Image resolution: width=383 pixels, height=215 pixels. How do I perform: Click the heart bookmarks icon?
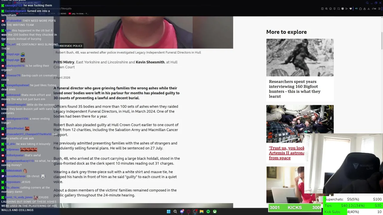coord(351,9)
